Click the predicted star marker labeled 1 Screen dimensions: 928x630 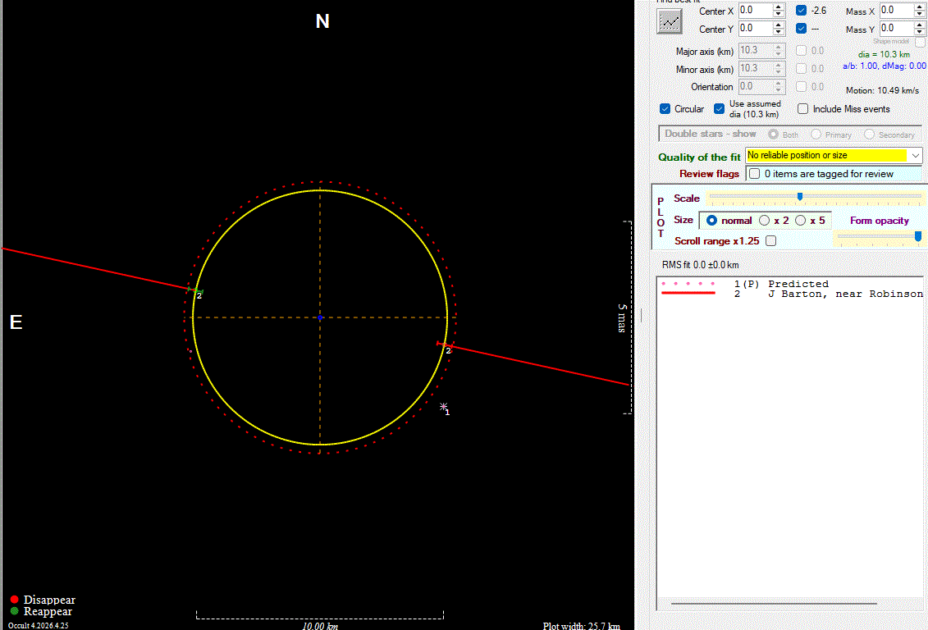pos(443,406)
